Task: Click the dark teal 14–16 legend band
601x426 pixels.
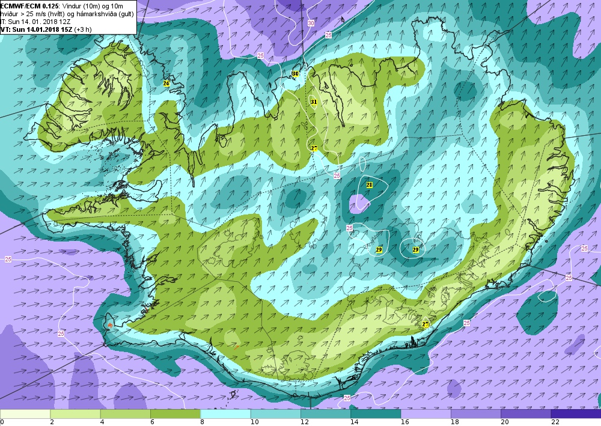Action: click(376, 414)
